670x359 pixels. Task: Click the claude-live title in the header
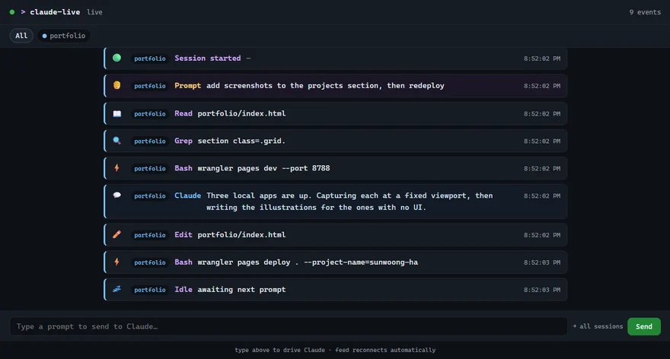click(x=55, y=12)
